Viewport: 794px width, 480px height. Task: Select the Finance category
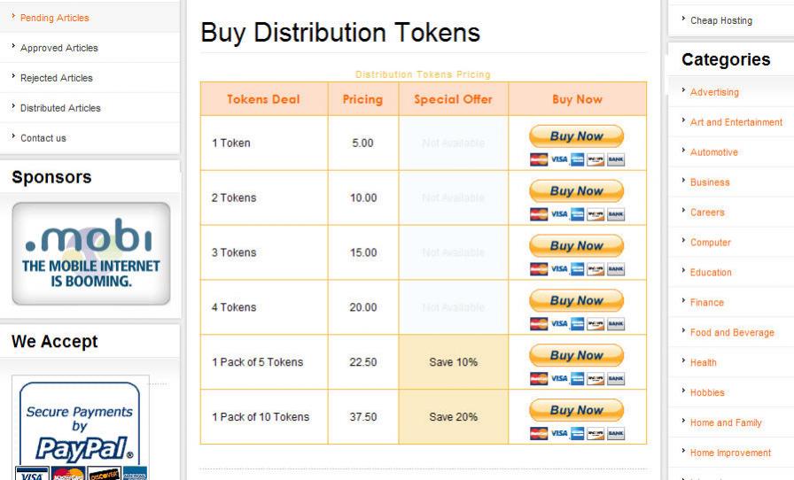(706, 303)
